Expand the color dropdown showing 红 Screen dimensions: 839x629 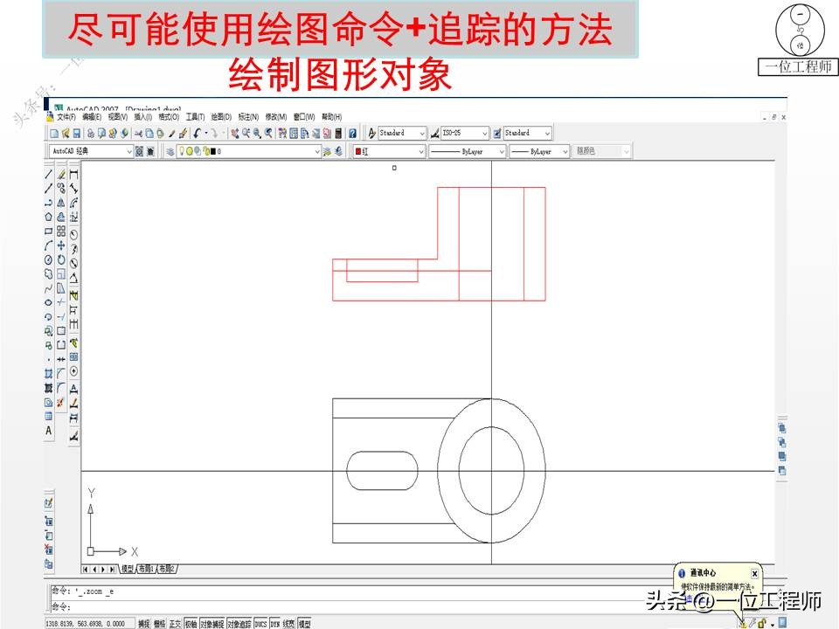(x=421, y=150)
